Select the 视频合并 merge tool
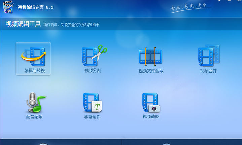 (x=209, y=59)
